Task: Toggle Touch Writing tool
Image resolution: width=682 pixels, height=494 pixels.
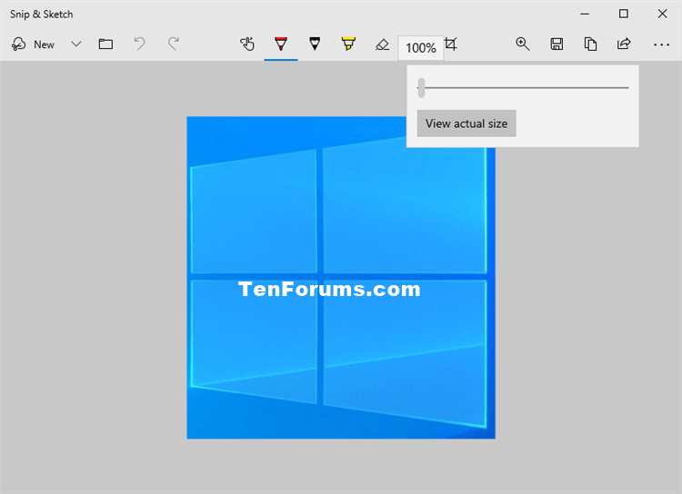Action: pos(247,44)
